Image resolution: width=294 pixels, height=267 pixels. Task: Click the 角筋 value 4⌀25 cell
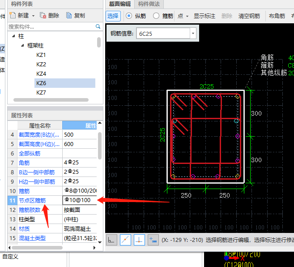pyautogui.click(x=79, y=163)
